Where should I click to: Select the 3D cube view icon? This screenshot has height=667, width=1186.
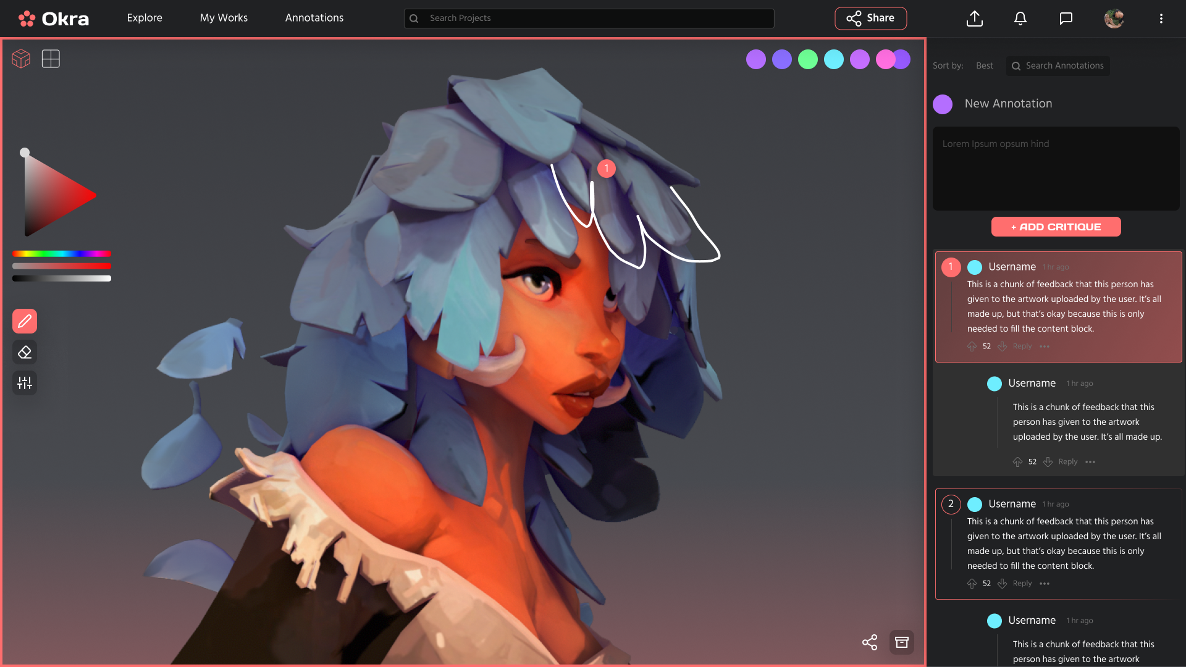point(21,59)
